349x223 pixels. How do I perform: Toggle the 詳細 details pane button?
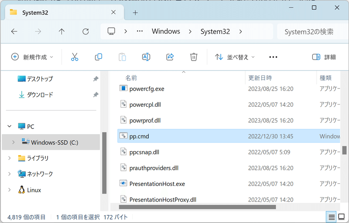324,57
